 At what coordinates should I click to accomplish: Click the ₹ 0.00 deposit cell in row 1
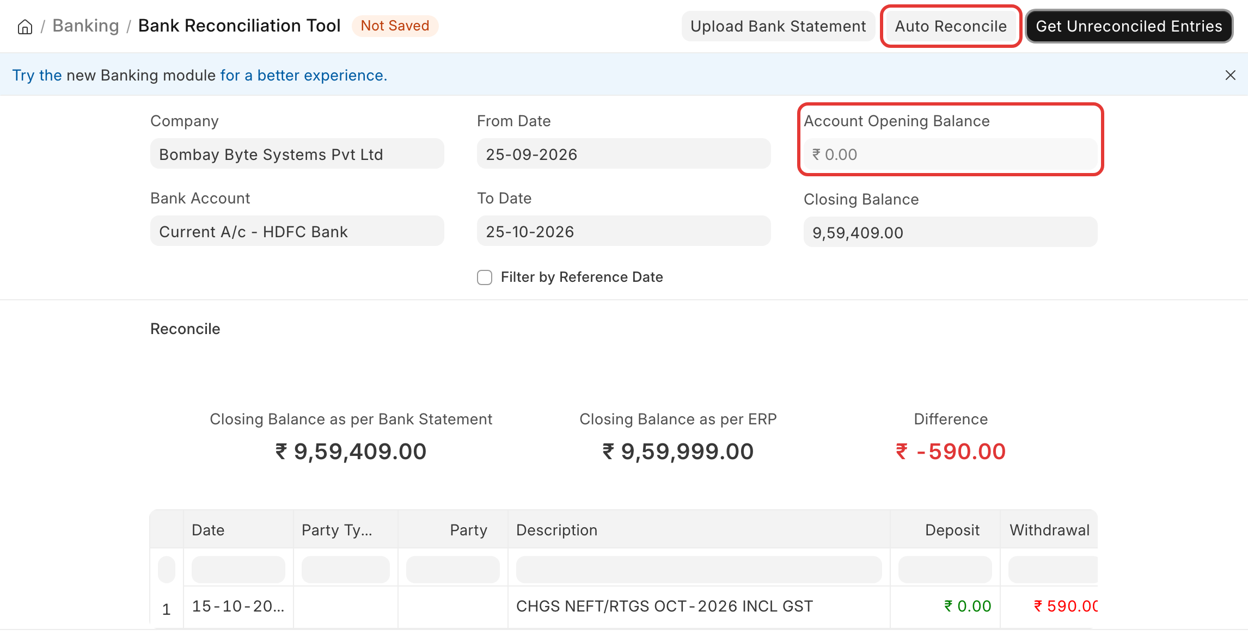945,607
